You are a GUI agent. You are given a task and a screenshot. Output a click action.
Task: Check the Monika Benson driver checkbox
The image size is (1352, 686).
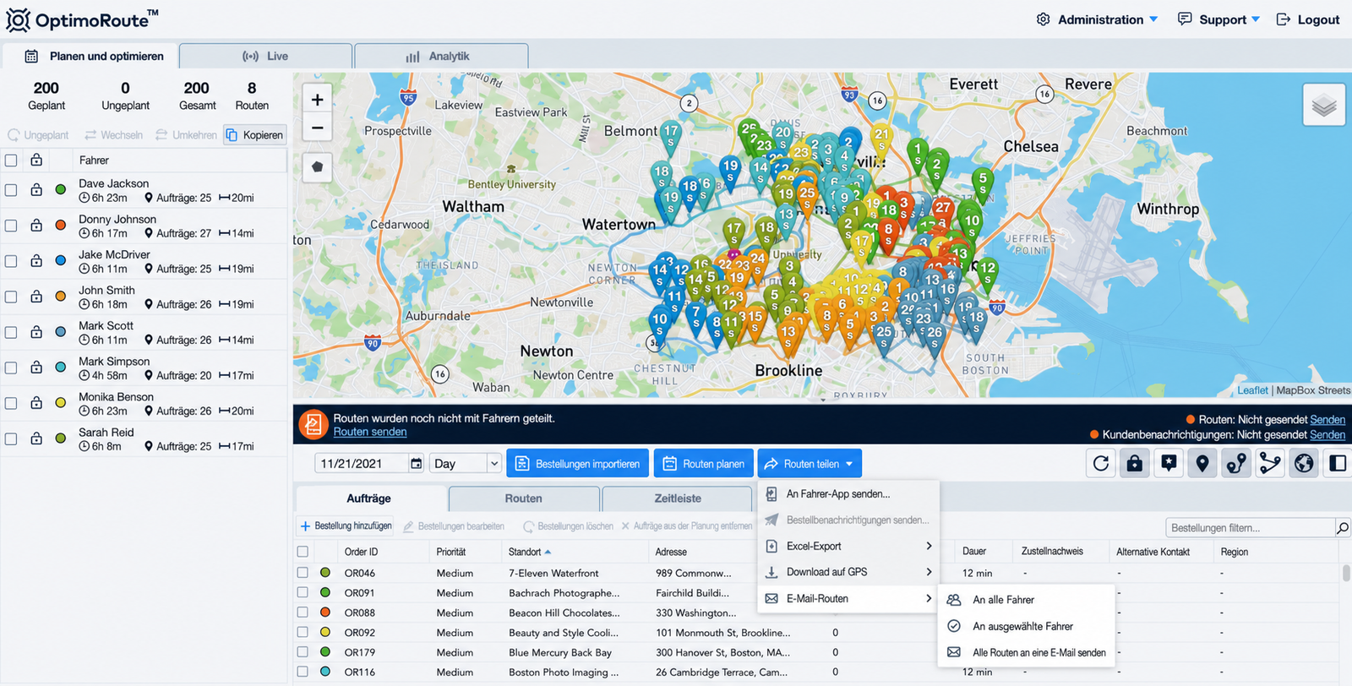coord(11,403)
